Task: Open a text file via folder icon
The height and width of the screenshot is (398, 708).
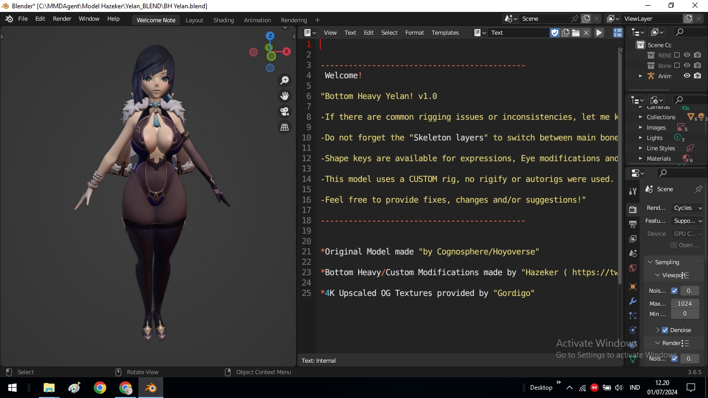Action: click(x=576, y=33)
